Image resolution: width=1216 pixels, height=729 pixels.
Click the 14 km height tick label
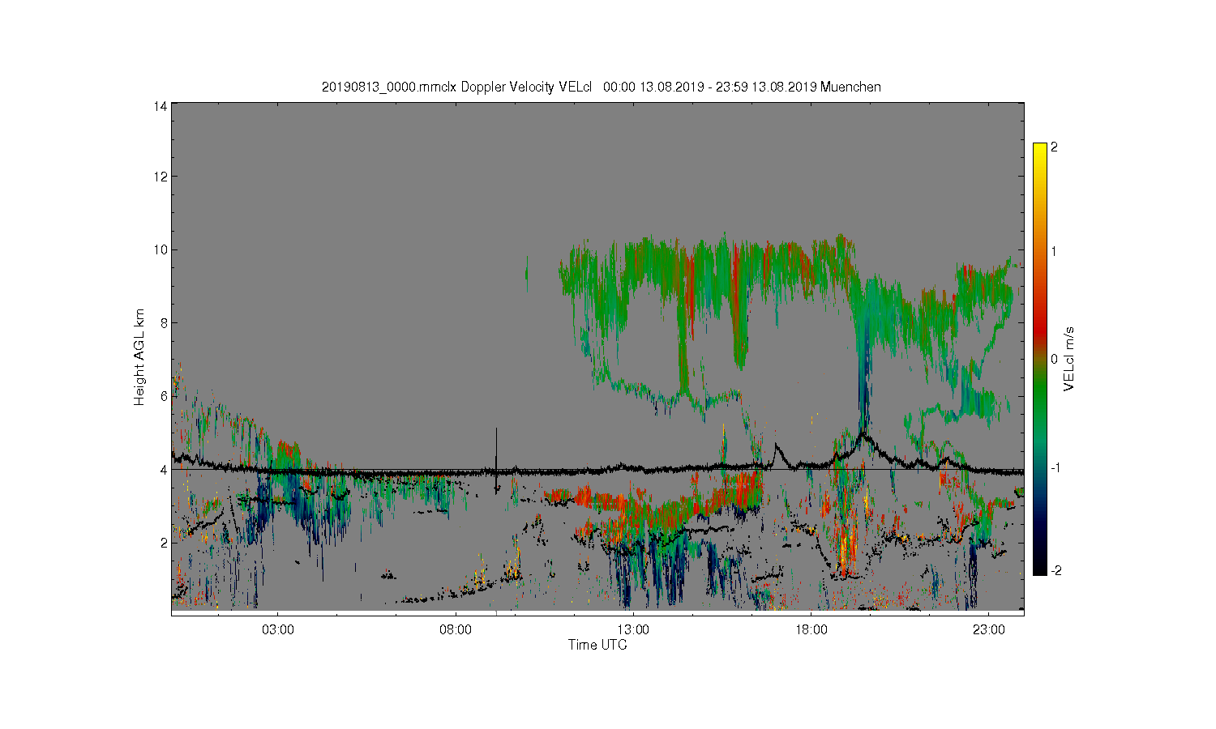point(161,106)
